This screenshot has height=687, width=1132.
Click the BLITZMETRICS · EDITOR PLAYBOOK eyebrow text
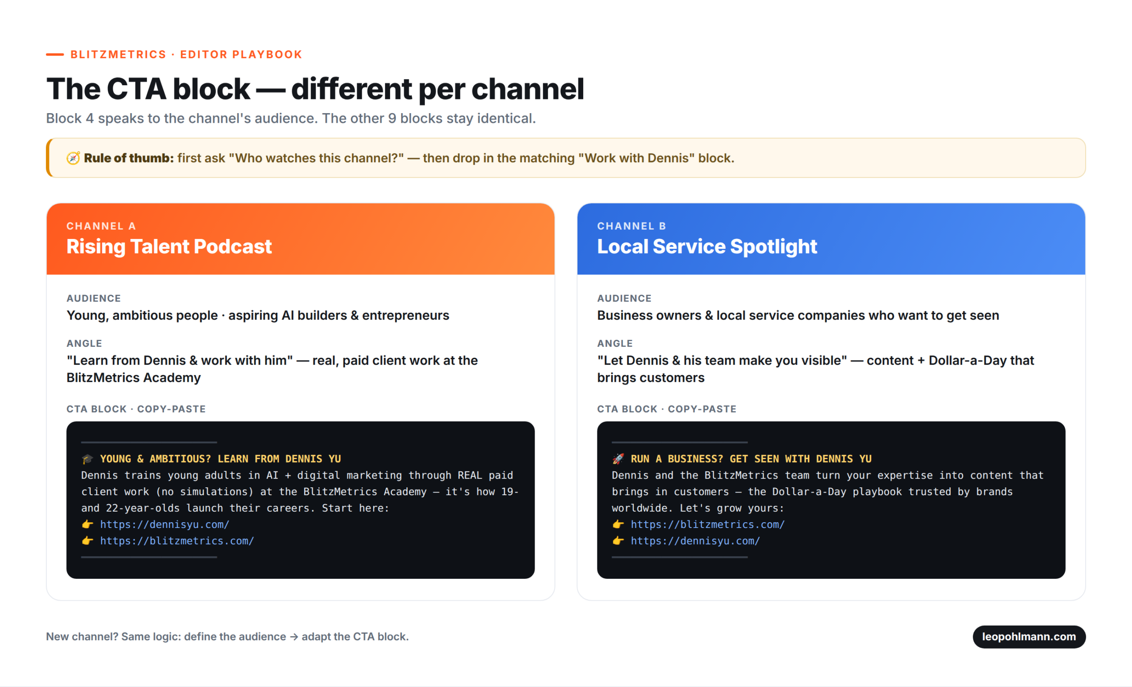pos(186,55)
